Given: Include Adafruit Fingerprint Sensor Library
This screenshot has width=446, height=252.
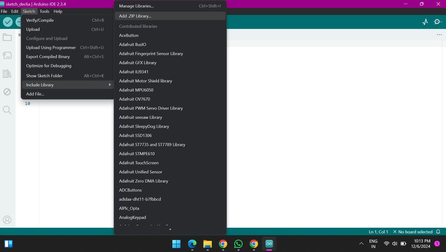Looking at the screenshot, I should (x=170, y=54).
